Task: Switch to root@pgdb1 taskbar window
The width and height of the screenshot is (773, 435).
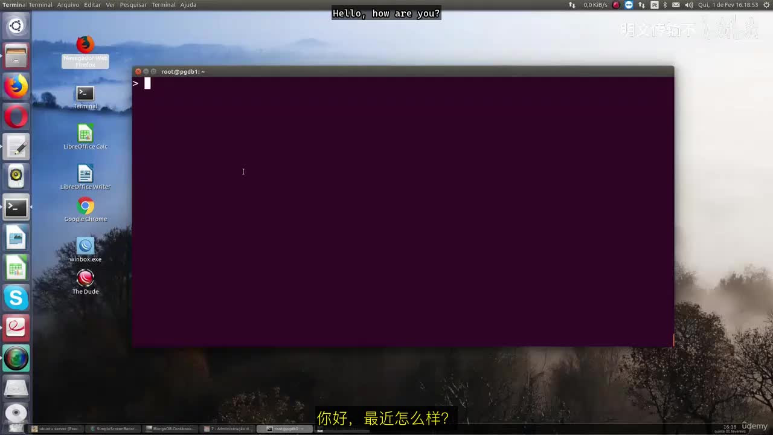Action: tap(285, 429)
